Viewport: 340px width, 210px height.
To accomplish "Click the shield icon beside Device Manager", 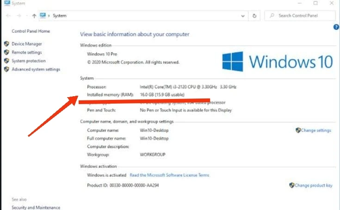I will pos(6,44).
